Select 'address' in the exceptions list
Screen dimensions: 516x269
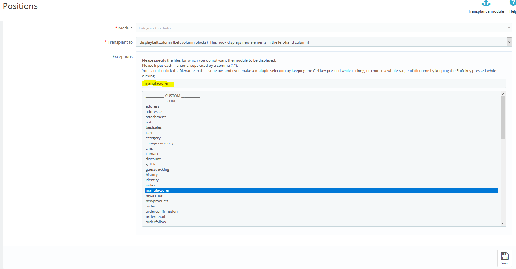tap(321, 106)
